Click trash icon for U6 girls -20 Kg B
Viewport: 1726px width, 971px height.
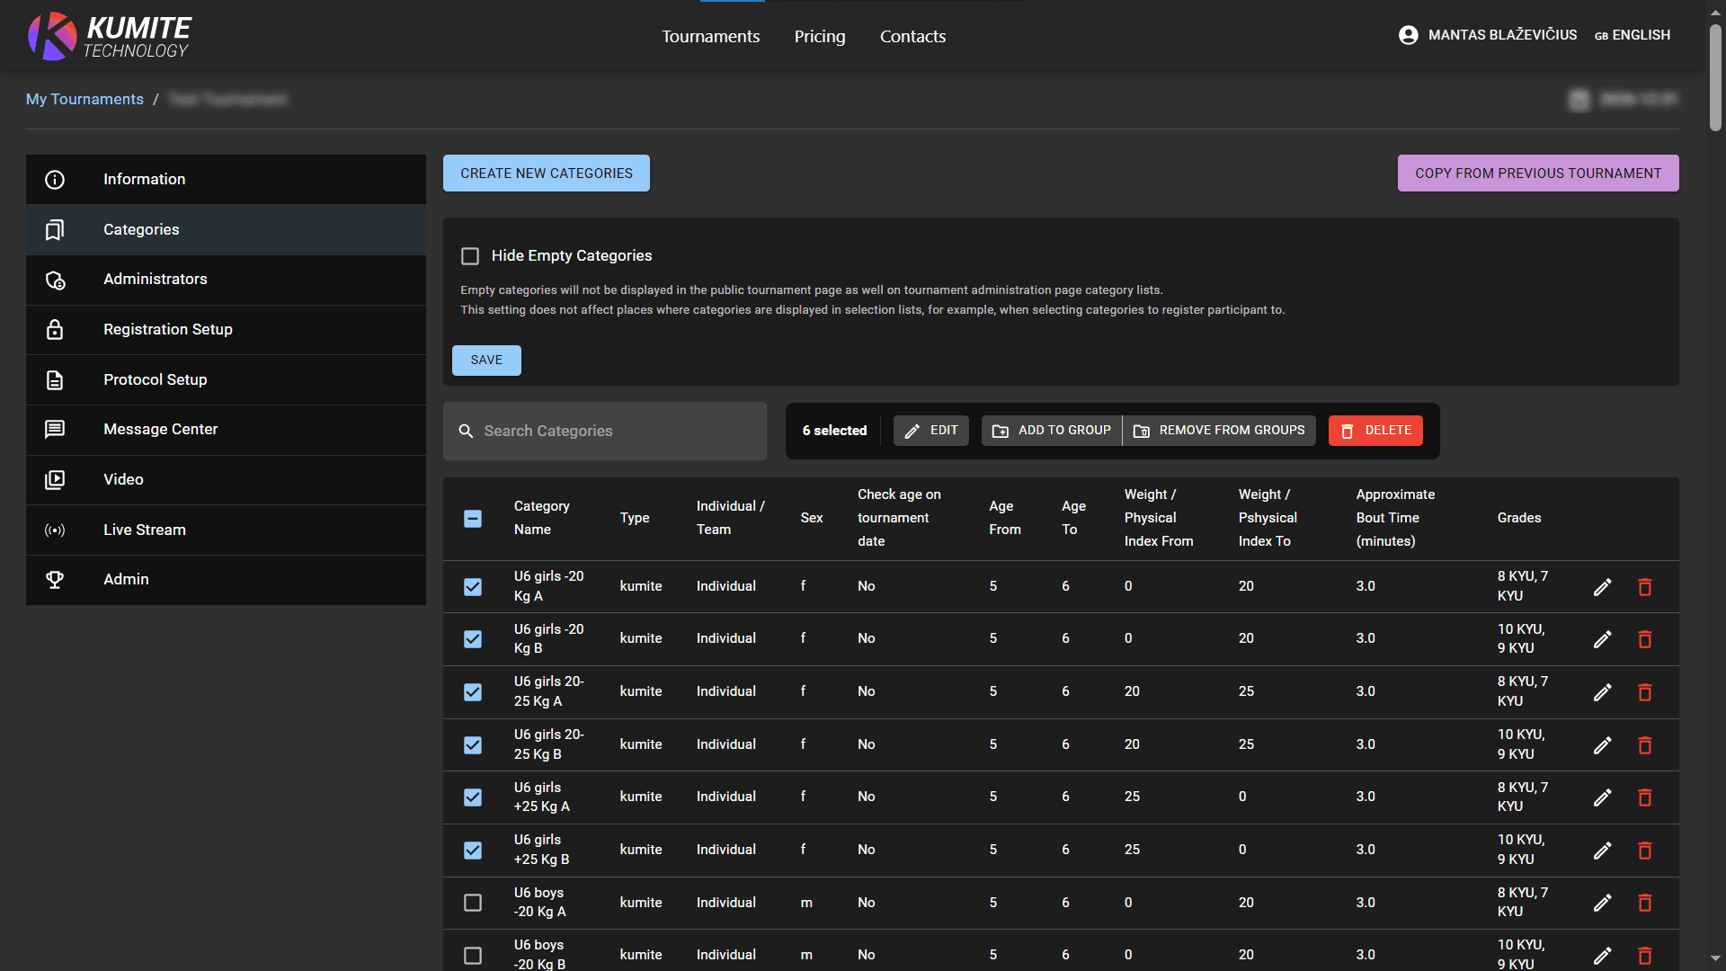point(1644,639)
